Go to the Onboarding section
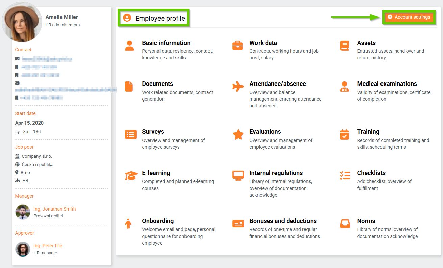Image resolution: width=443 pixels, height=268 pixels. pos(158,221)
